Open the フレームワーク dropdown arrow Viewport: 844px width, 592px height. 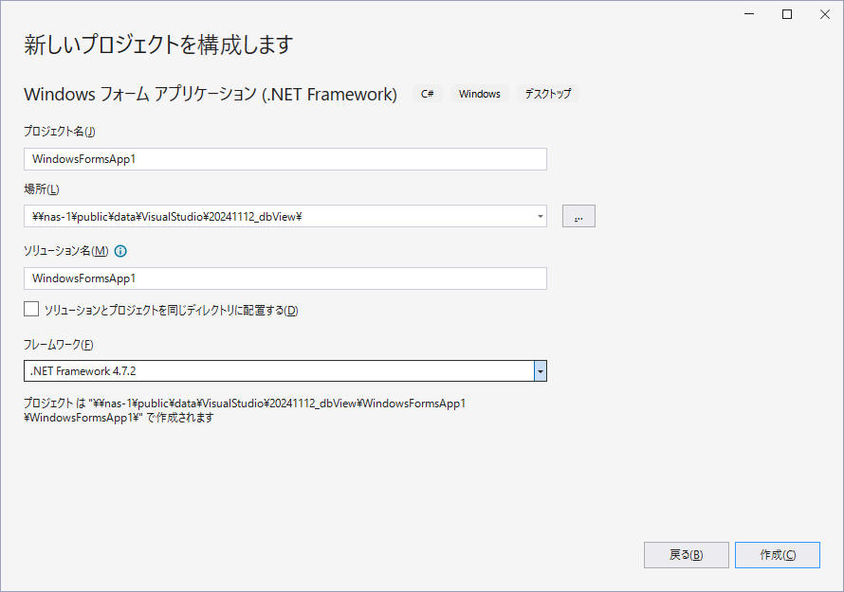(x=540, y=371)
